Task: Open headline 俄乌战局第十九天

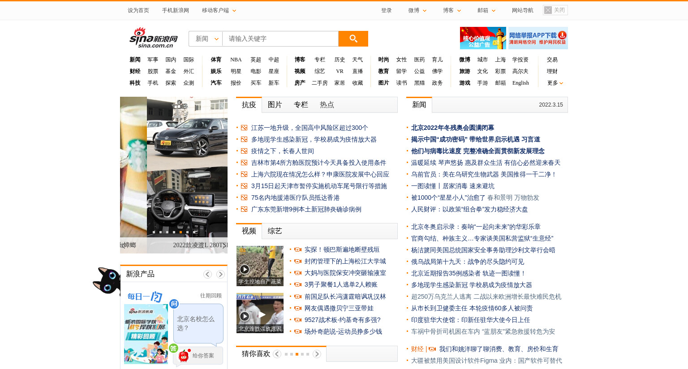Action: [x=468, y=262]
